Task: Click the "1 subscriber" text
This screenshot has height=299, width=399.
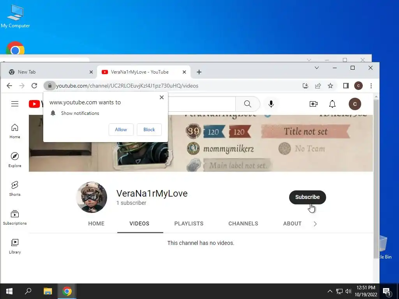Action: (131, 203)
